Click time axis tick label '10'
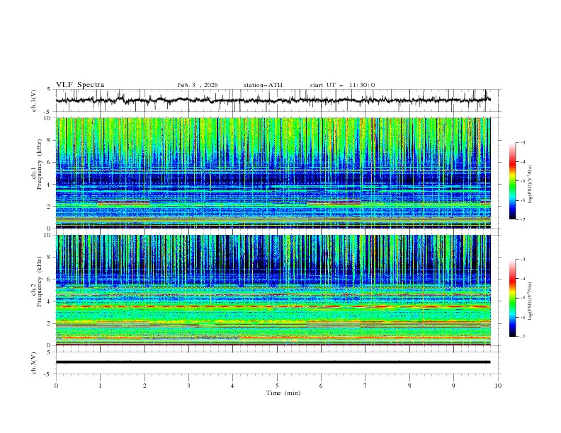The width and height of the screenshot is (561, 433). point(498,386)
